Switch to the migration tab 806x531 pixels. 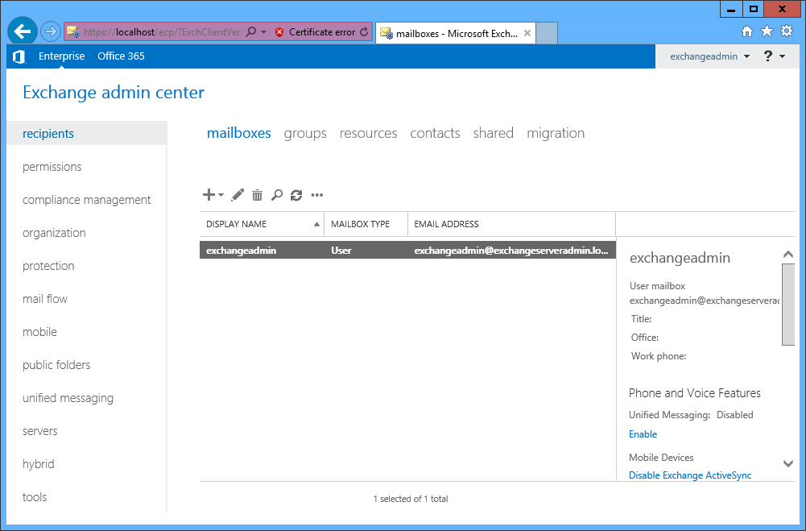[x=555, y=133]
